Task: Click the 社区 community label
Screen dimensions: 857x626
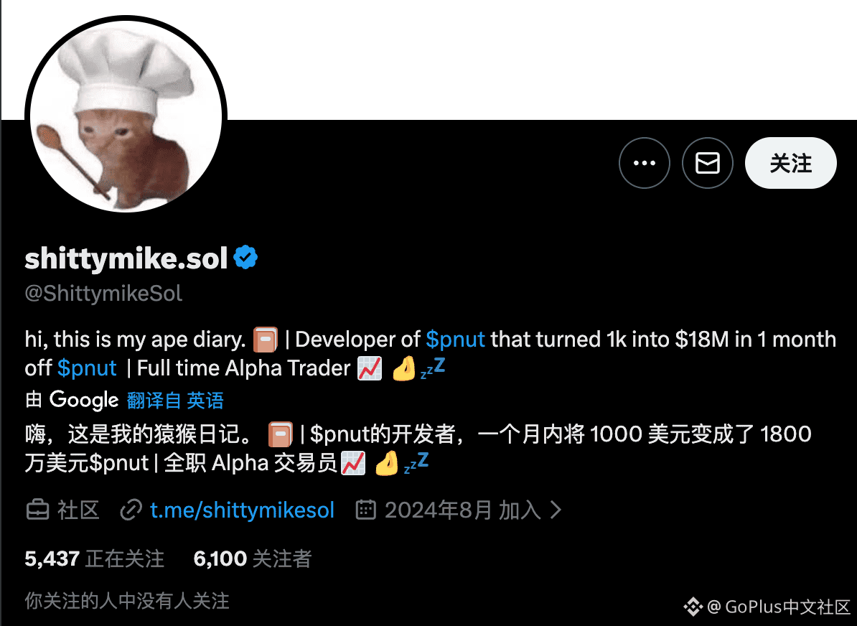Action: click(79, 510)
